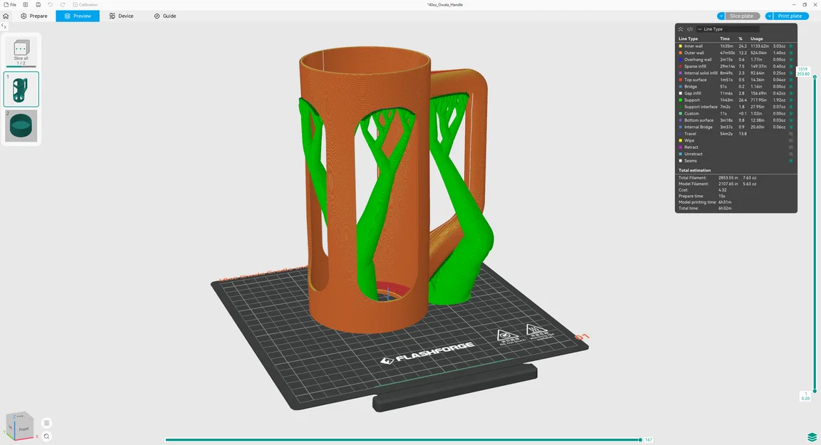Collapse the plate sidebar with arrows icon
This screenshot has width=821, height=445.
[4, 26]
